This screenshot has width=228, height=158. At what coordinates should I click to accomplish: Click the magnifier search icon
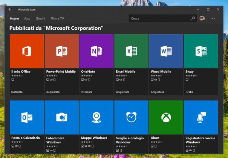click(193, 18)
